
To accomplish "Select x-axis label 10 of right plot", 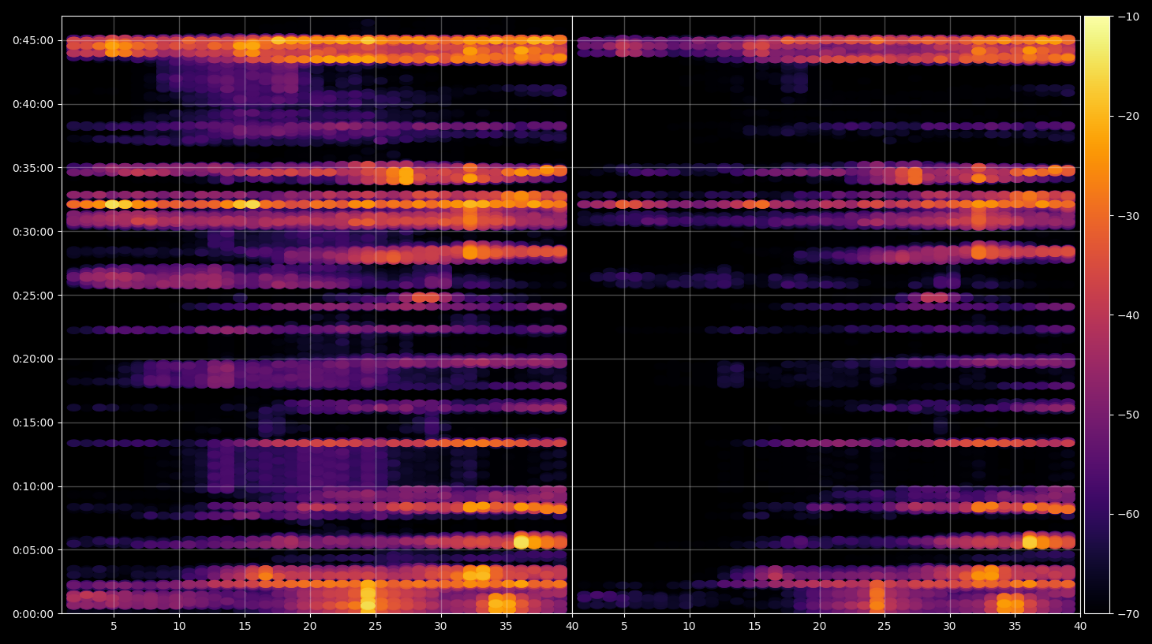I will (x=690, y=627).
